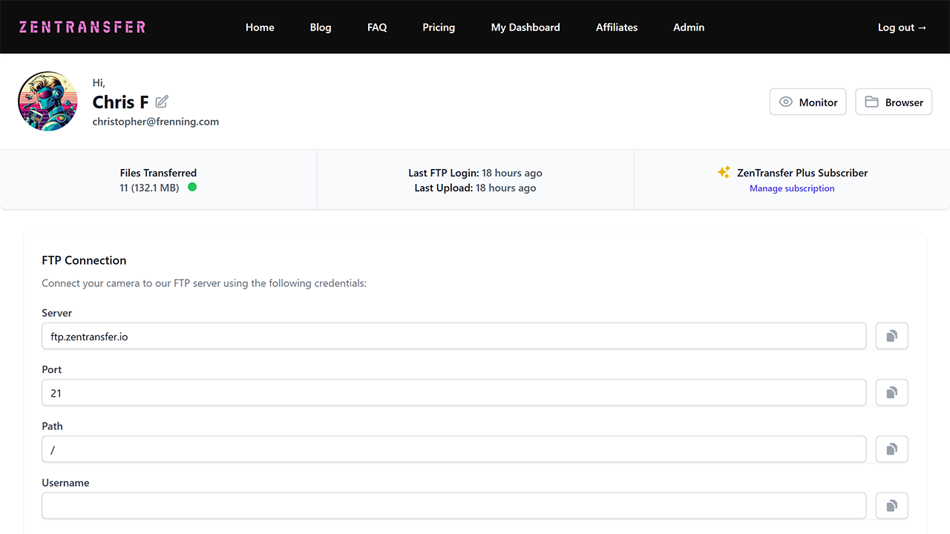Copy the Path value using its copy icon
The width and height of the screenshot is (950, 534).
pyautogui.click(x=891, y=449)
